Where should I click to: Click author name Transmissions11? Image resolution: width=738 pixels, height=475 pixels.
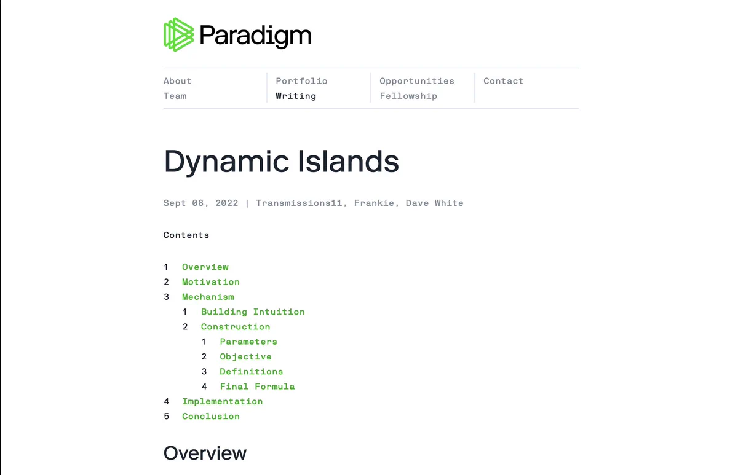click(299, 203)
